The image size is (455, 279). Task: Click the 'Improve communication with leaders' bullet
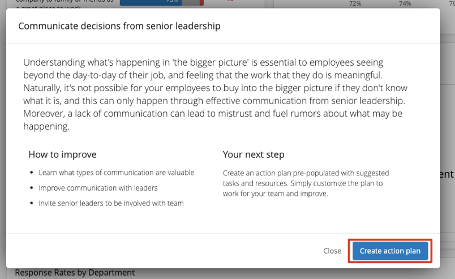(98, 188)
